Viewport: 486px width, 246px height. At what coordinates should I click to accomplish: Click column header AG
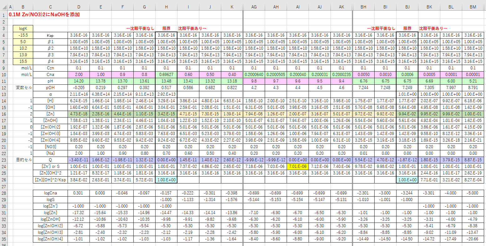pos(254,7)
